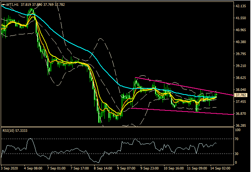Select the upper pink descending trendline

pyautogui.click(x=182, y=86)
